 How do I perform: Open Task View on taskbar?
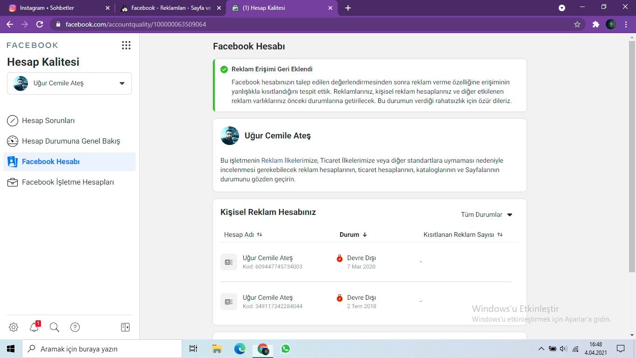pyautogui.click(x=193, y=349)
